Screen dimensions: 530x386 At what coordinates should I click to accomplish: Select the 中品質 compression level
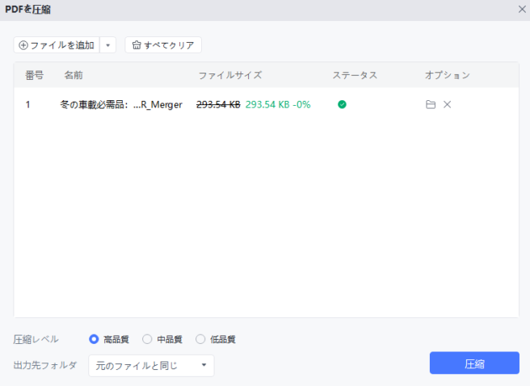tap(147, 339)
